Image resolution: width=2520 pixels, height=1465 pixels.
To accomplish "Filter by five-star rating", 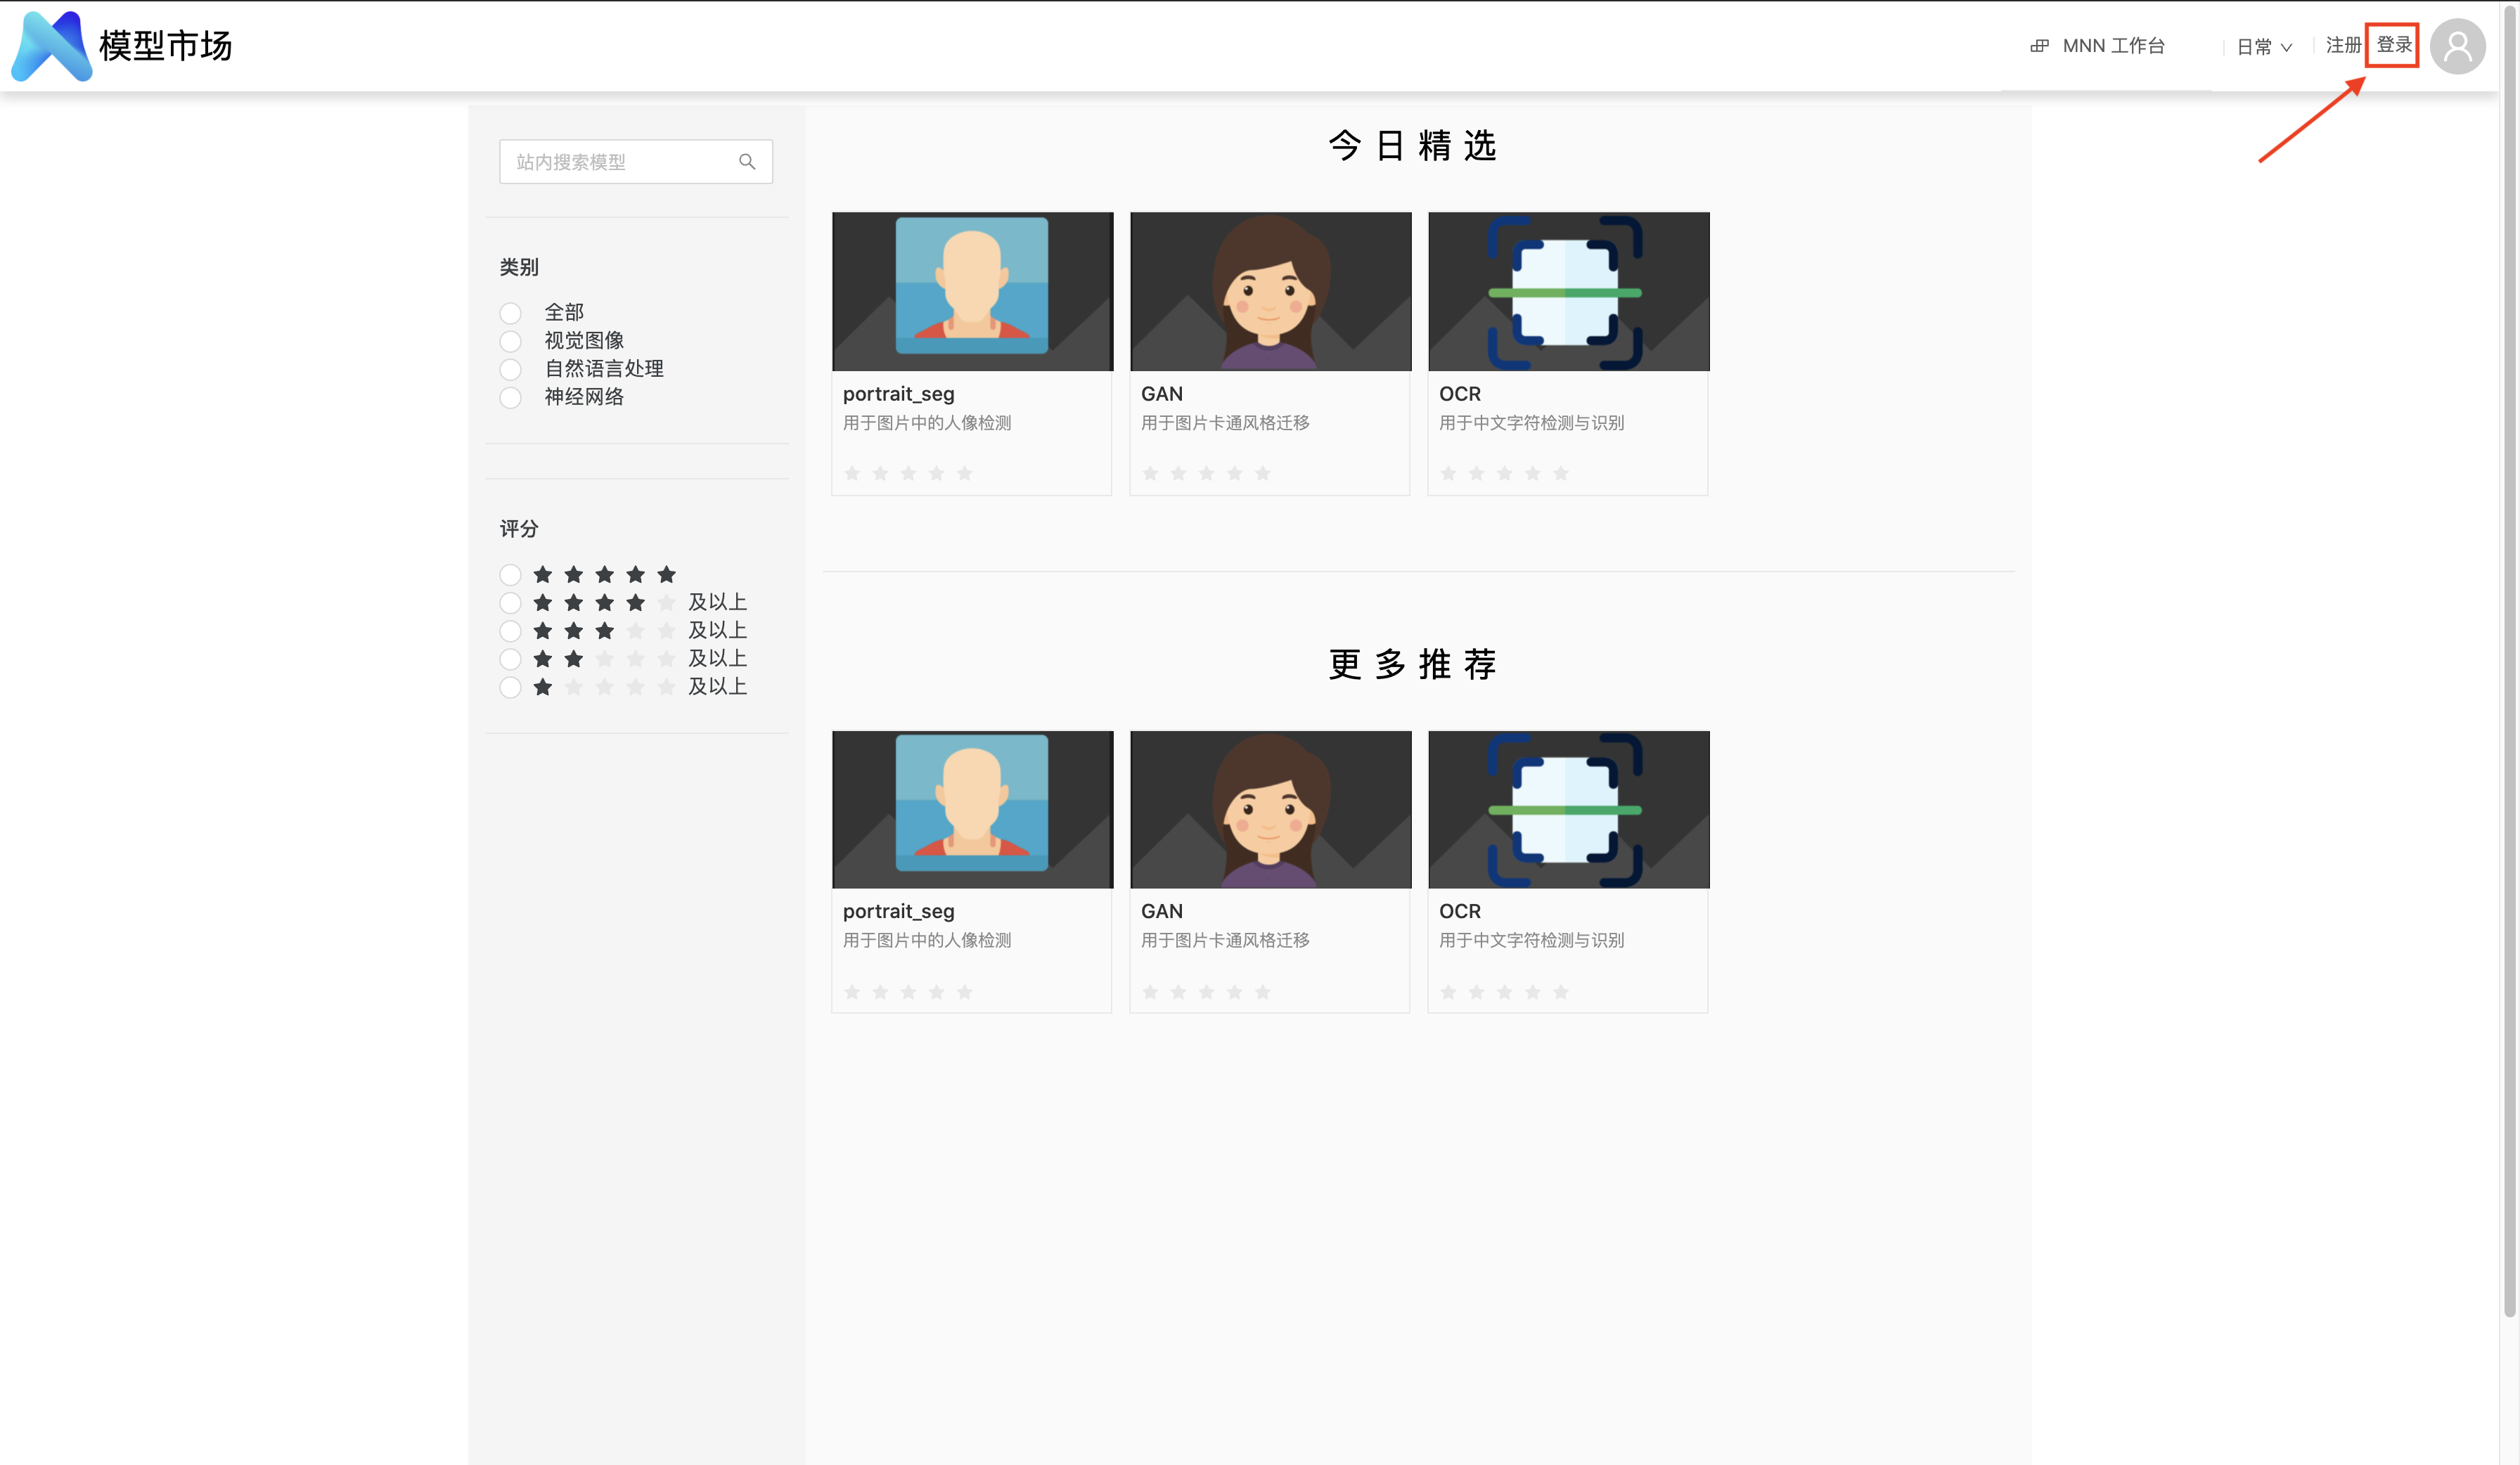I will pyautogui.click(x=510, y=575).
